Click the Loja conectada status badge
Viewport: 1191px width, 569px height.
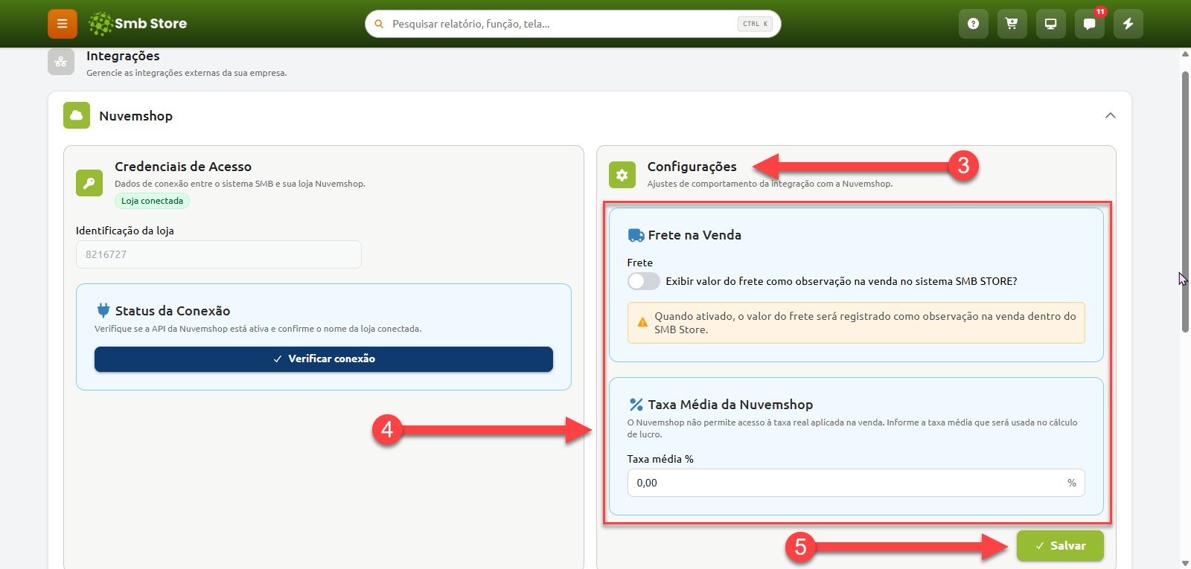click(x=152, y=201)
